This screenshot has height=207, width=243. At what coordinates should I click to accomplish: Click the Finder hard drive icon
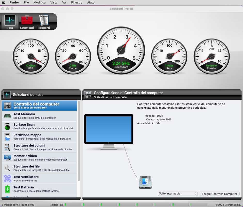click(x=145, y=182)
